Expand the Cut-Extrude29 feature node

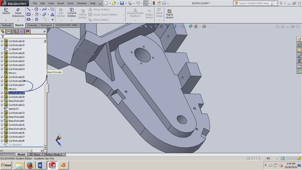tap(2, 97)
